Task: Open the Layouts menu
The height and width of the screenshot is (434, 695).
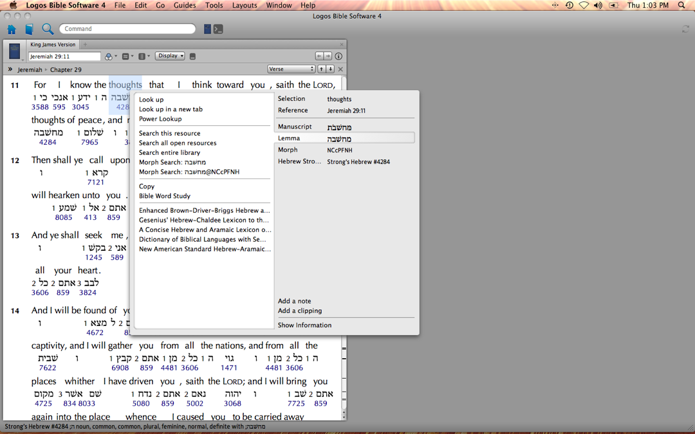Action: pos(245,5)
